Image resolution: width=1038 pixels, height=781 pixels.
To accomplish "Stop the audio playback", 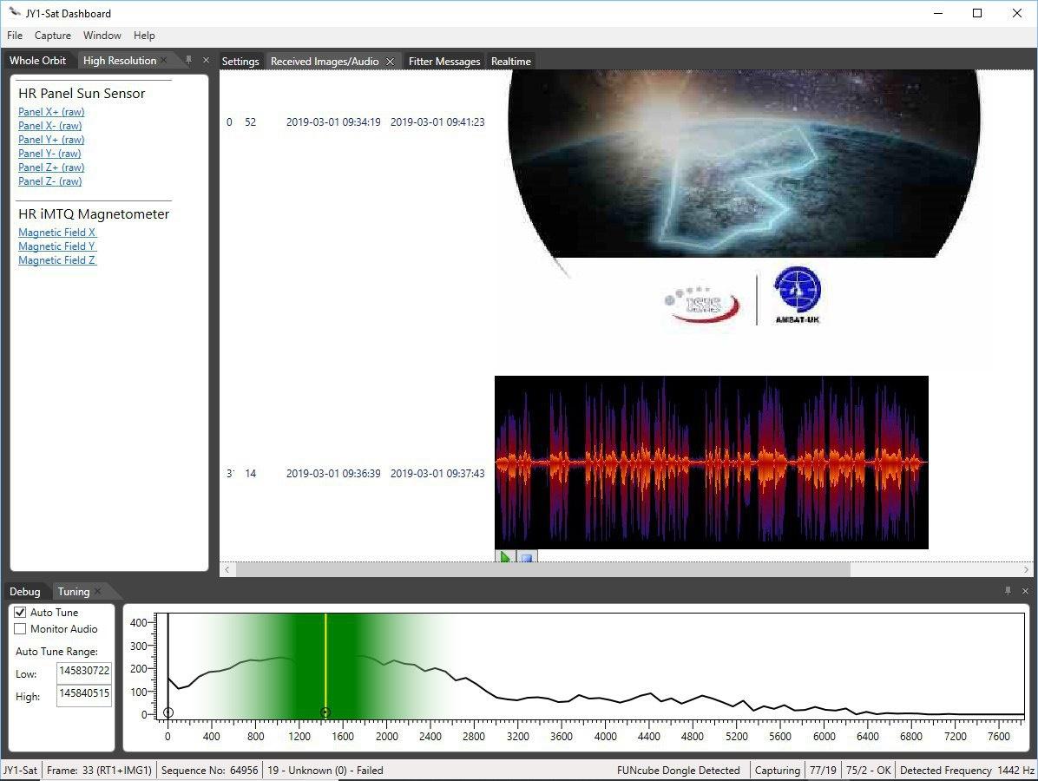I will click(x=527, y=557).
